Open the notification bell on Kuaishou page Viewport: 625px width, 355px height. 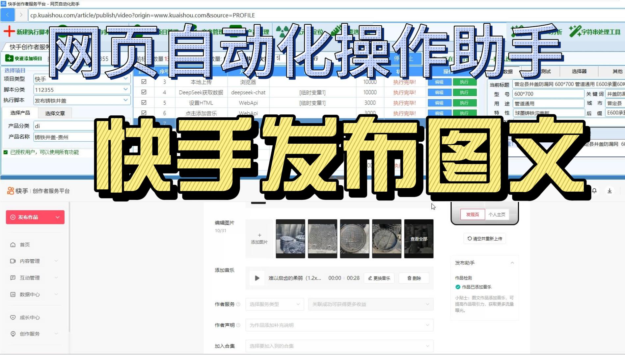594,191
